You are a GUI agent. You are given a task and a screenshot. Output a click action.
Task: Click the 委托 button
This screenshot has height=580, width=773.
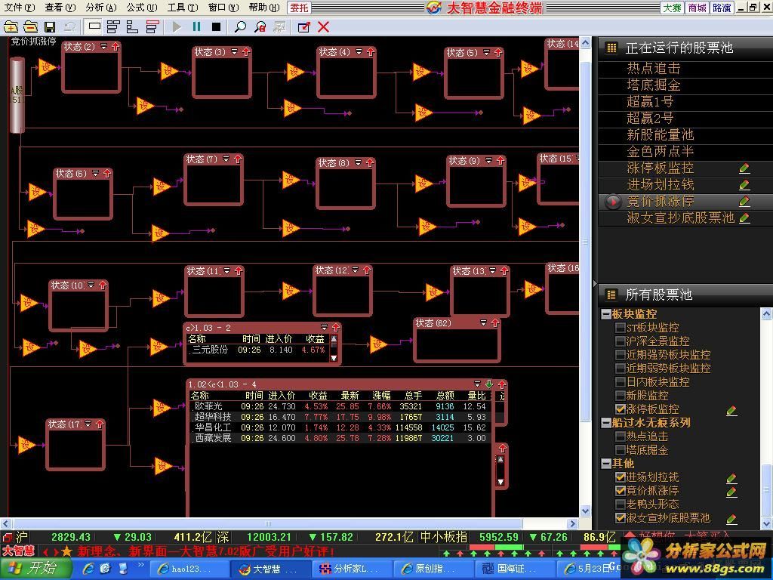(x=299, y=8)
